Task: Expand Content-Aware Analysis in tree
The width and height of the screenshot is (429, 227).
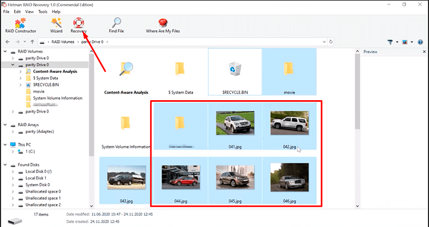Action: pos(21,71)
